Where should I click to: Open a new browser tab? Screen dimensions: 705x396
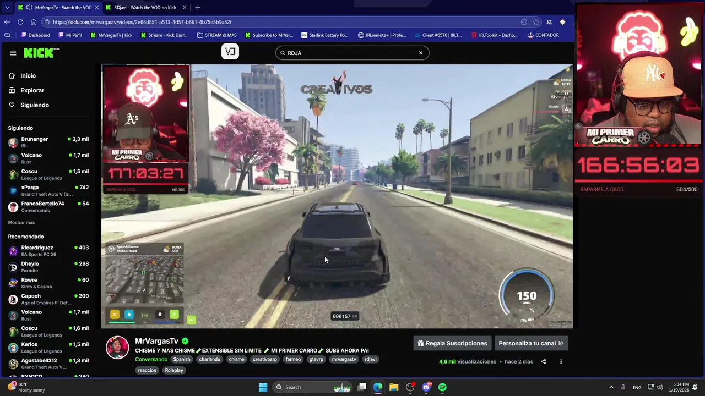[x=198, y=8]
